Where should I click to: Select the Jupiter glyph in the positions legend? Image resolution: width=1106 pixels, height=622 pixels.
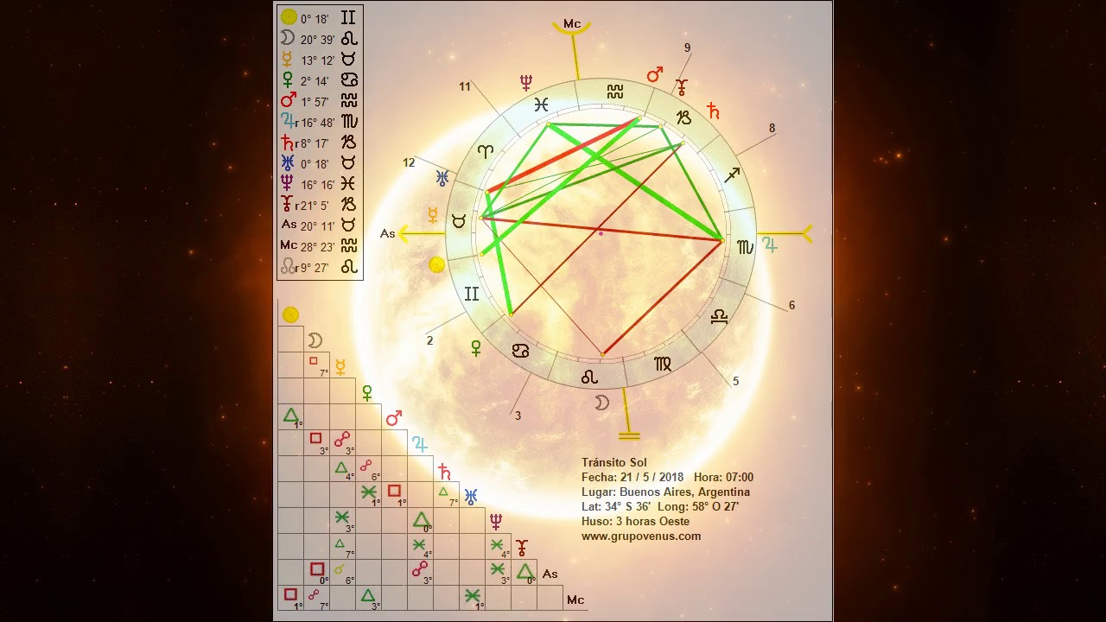[x=288, y=121]
